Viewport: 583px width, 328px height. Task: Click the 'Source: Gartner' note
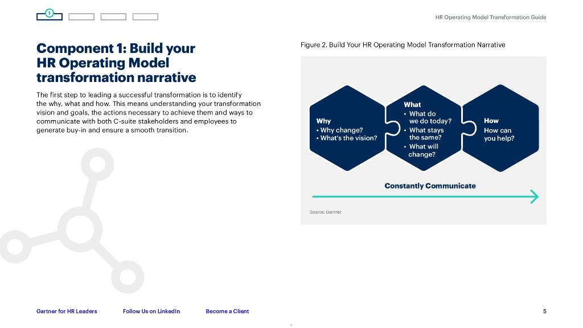click(325, 212)
